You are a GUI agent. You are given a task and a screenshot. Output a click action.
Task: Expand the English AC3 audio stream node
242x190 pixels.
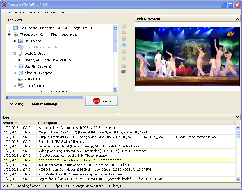click(x=19, y=60)
